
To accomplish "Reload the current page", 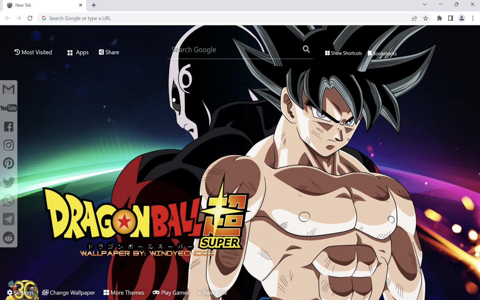I will pyautogui.click(x=30, y=18).
